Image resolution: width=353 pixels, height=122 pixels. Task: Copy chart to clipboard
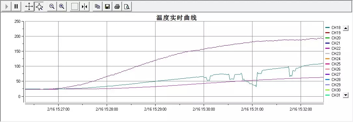[98, 7]
